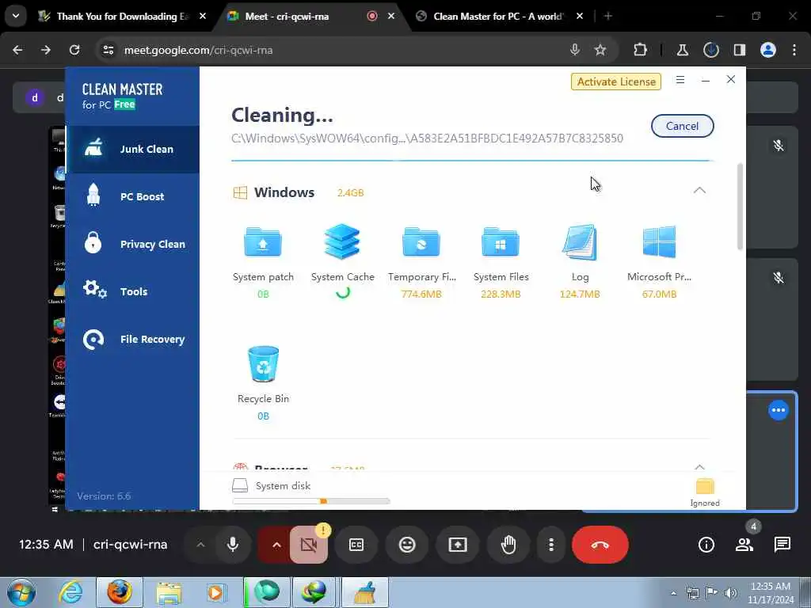Switch to Clean Master for PC tab
811x608 pixels.
click(499, 17)
